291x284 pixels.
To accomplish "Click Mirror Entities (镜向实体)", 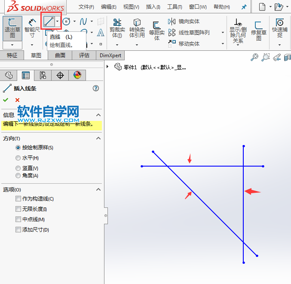I will click(x=184, y=22).
